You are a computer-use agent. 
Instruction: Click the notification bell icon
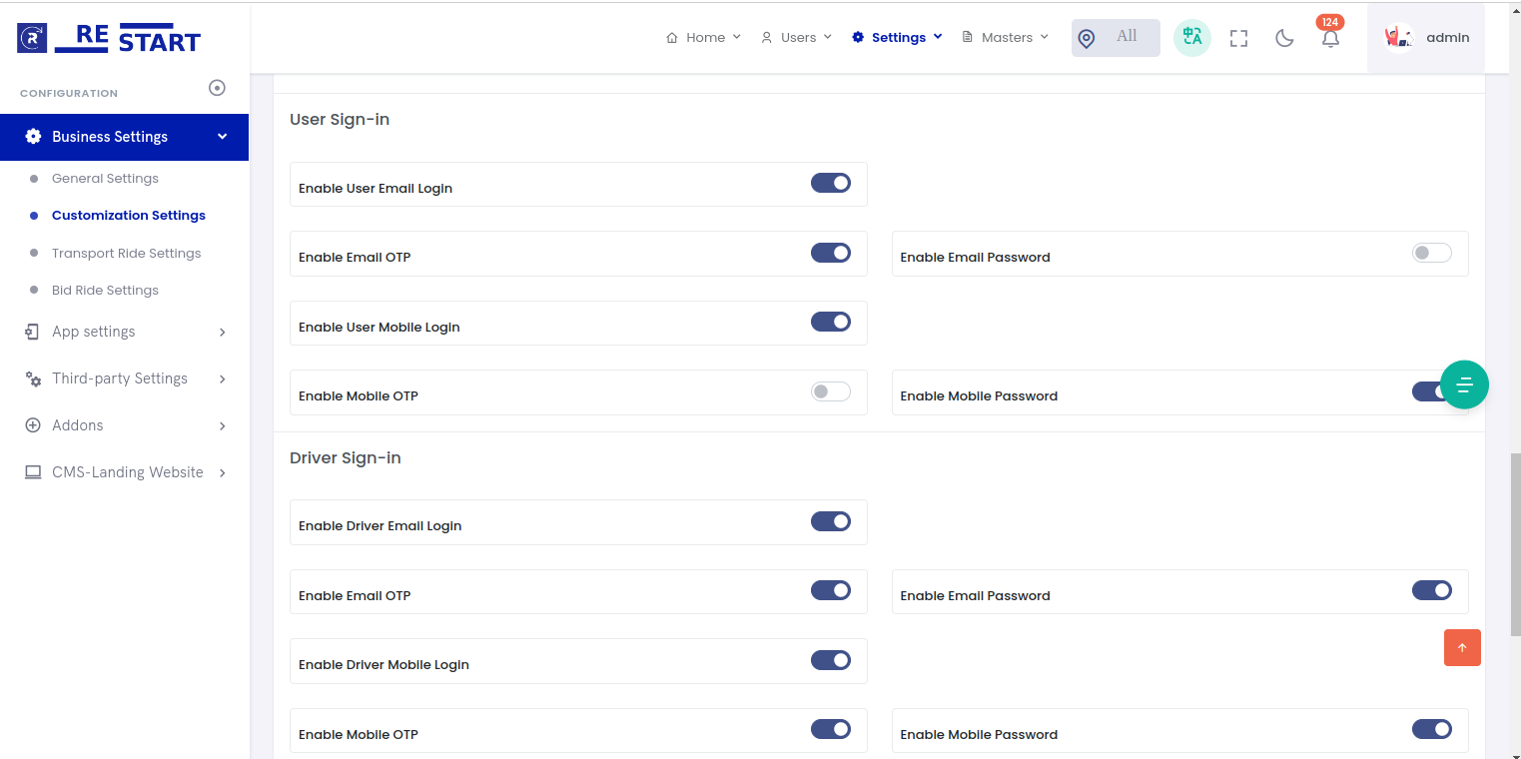coord(1330,39)
